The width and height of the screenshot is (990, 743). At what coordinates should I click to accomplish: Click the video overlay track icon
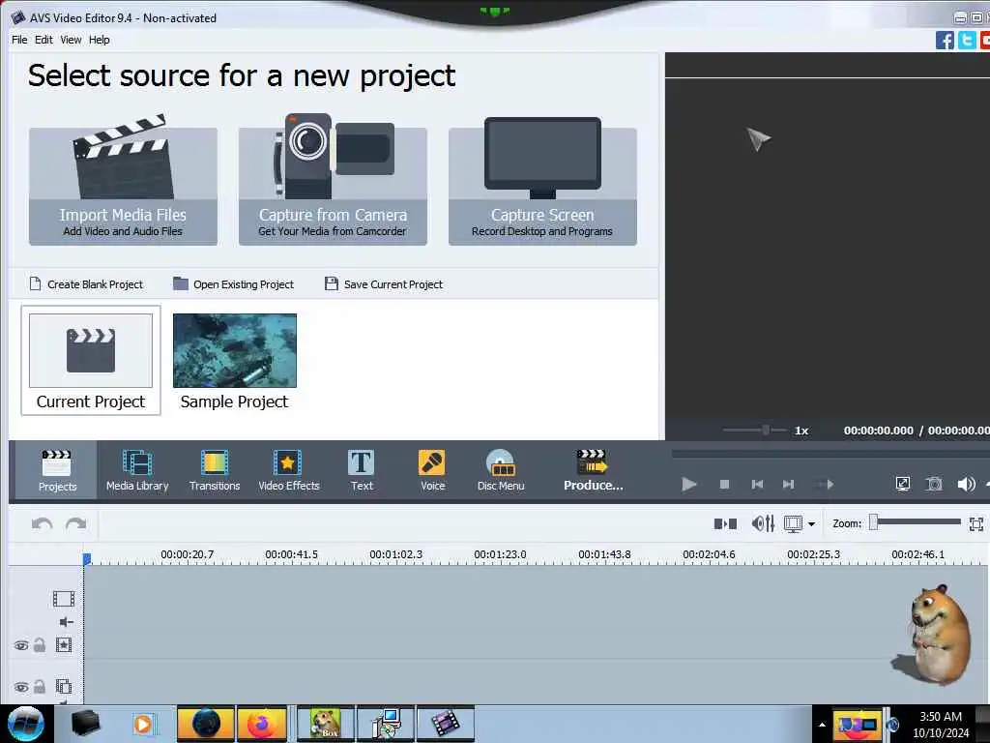pos(63,686)
